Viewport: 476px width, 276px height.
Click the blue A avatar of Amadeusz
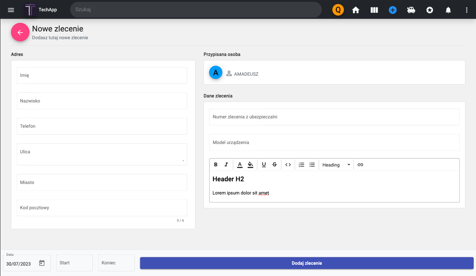pyautogui.click(x=216, y=73)
